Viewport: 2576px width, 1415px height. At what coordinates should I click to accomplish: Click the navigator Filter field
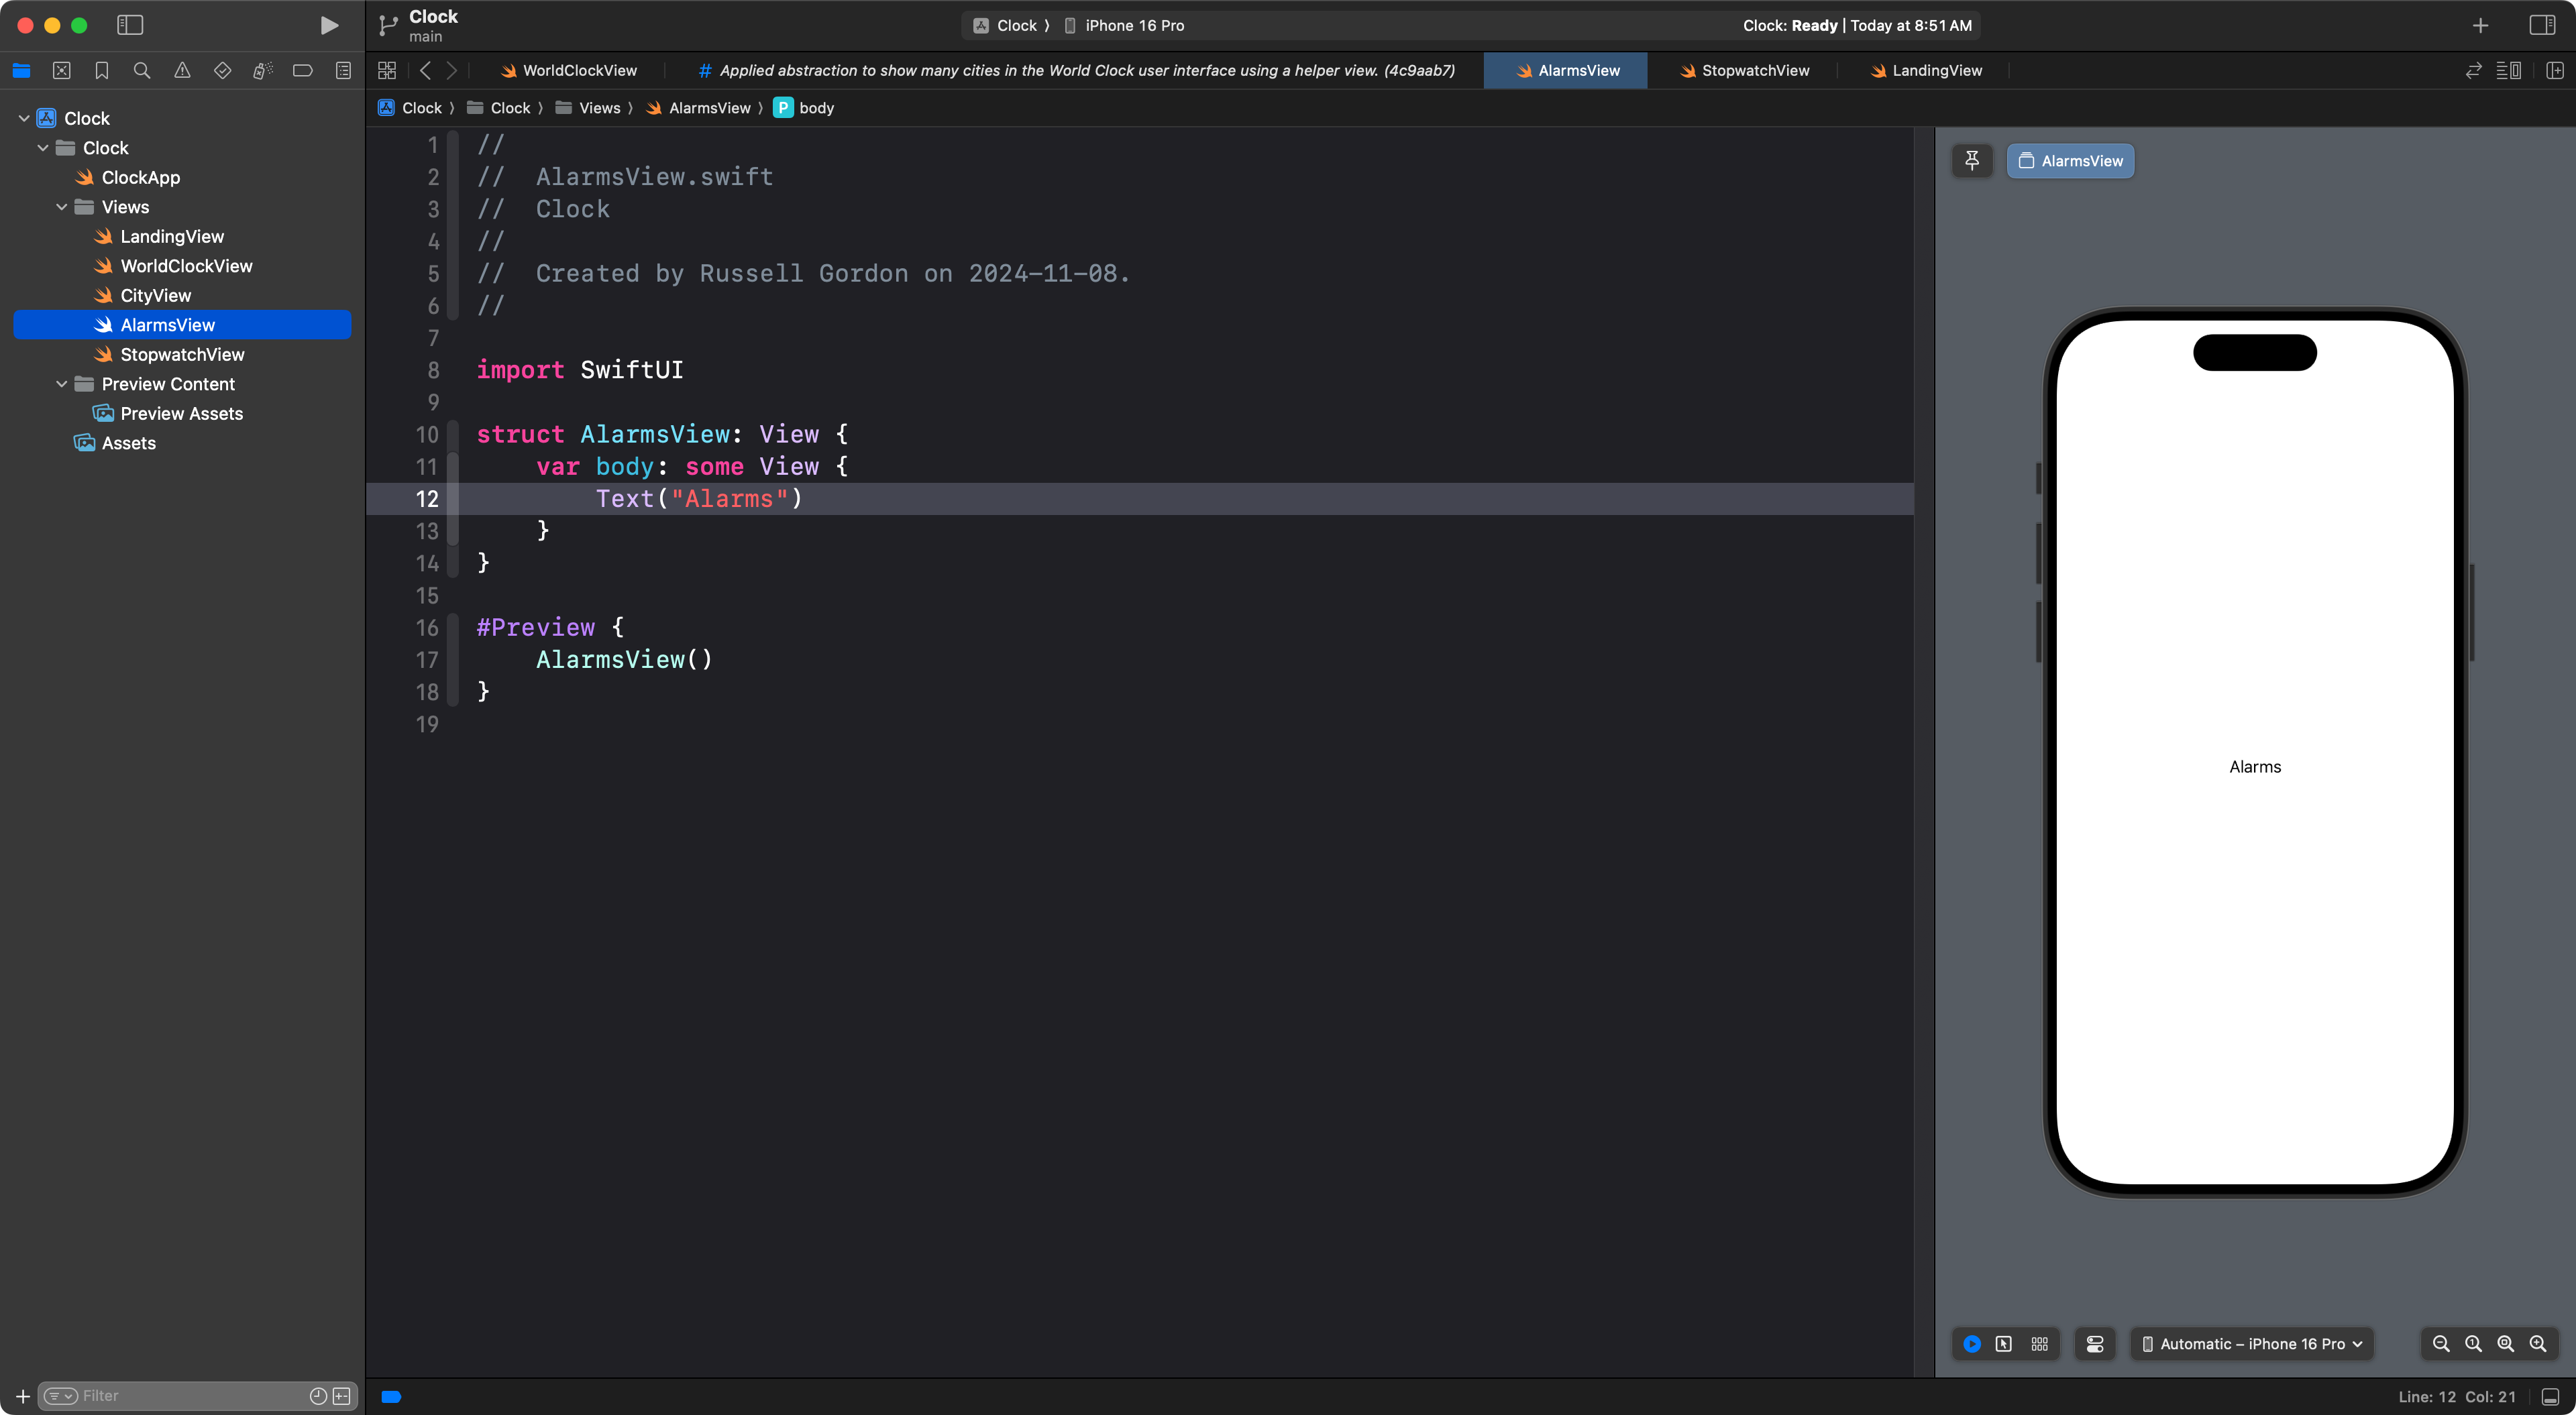click(x=190, y=1396)
